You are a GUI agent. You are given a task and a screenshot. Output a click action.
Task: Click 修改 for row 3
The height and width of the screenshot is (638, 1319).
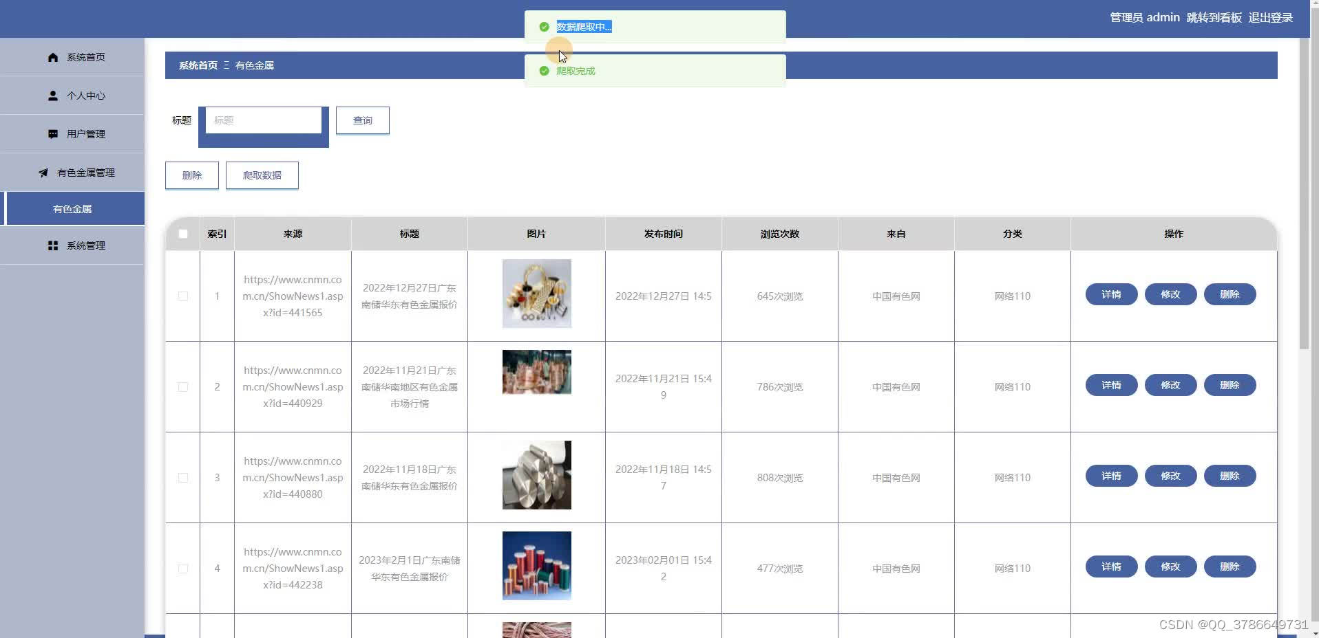click(x=1170, y=476)
